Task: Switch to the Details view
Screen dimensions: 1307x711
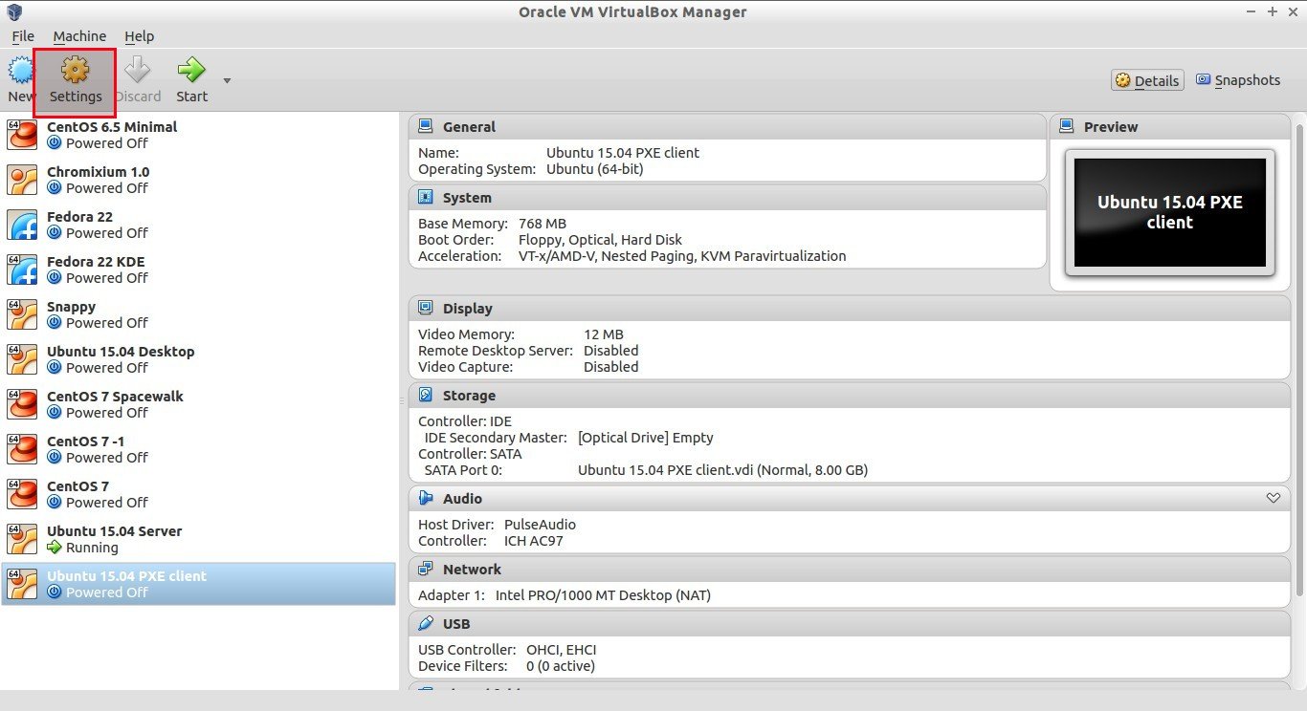Action: (x=1147, y=80)
